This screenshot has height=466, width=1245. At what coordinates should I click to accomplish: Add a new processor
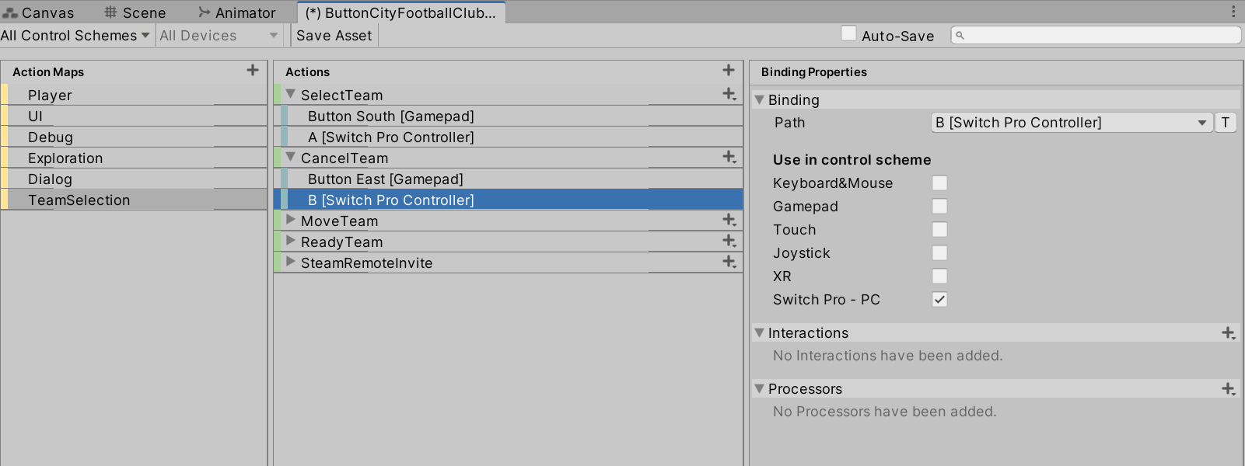[1228, 389]
